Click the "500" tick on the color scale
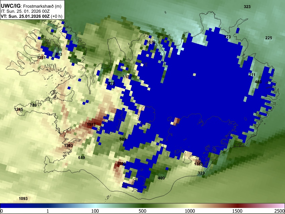This screenshot has width=285, height=214. [x=142, y=211]
